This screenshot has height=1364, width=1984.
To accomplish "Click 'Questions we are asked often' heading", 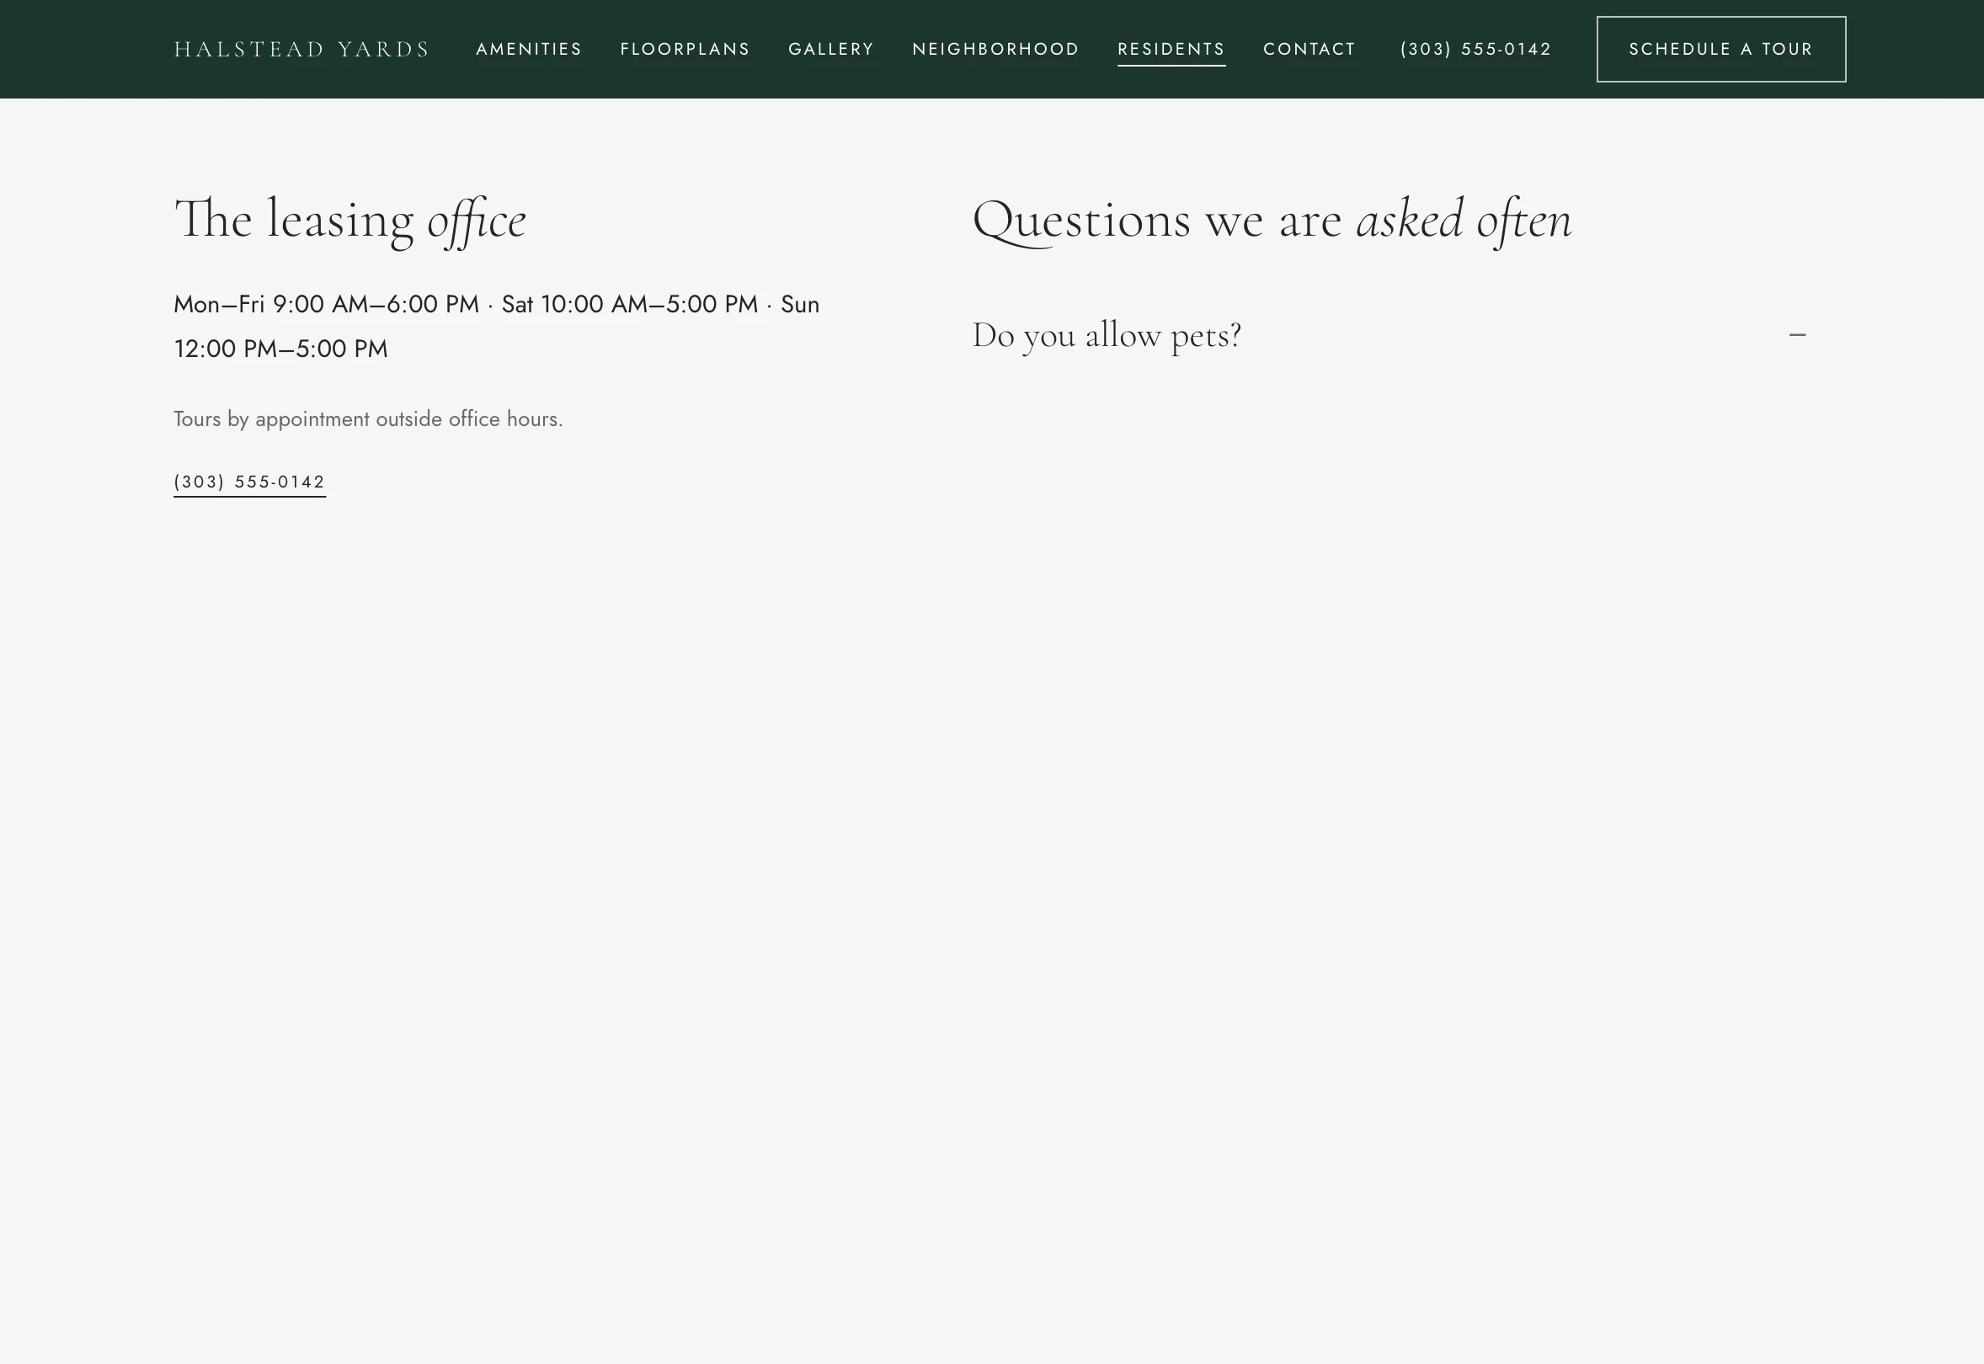I will click(1272, 221).
